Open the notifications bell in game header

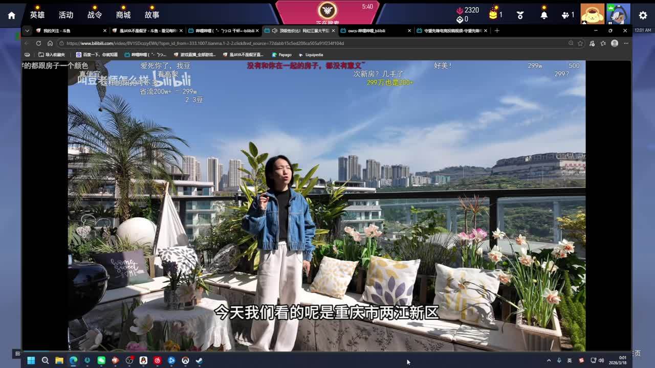[x=544, y=15]
